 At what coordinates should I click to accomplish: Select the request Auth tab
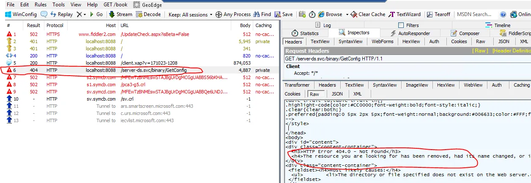(x=434, y=41)
